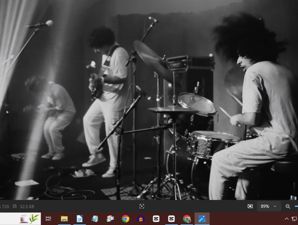Switch to first Google Chrome taskbar icon
Screen dimensions: 298x225
(126, 219)
